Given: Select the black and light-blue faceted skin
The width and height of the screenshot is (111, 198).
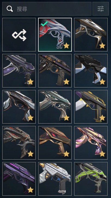Looking at the screenshot, I should click(x=91, y=71).
